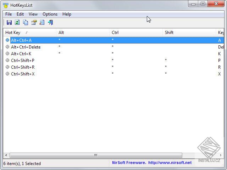Screen dimensions: 227x170
Task: Click the Ctrl asterisk in the Ctrl+Shift+X row
Action: pyautogui.click(x=113, y=73)
